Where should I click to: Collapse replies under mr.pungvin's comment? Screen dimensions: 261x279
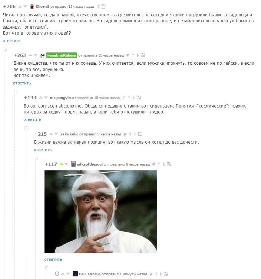(26, 128)
